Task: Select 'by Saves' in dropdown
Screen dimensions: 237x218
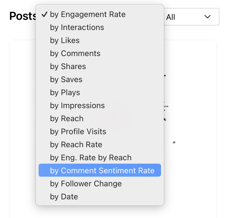Action: point(66,80)
